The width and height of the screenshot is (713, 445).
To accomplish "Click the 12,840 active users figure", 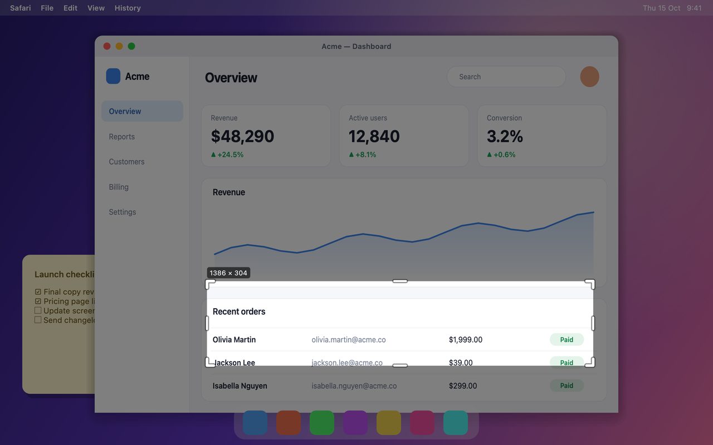I will [x=374, y=136].
